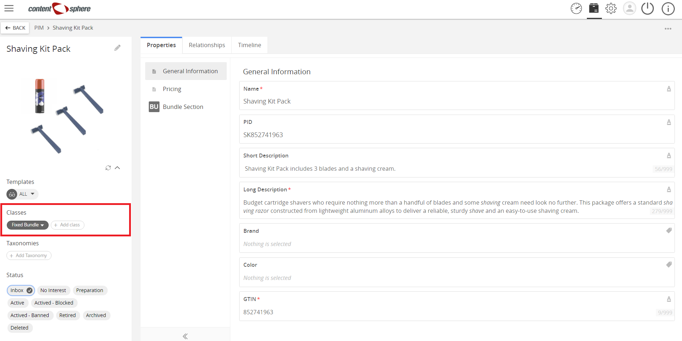682x341 pixels.
Task: Click the GTIN field value 852741963
Action: click(x=258, y=312)
